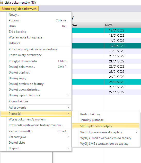Click the Numer column header
141x163 pixels.
tap(122, 25)
